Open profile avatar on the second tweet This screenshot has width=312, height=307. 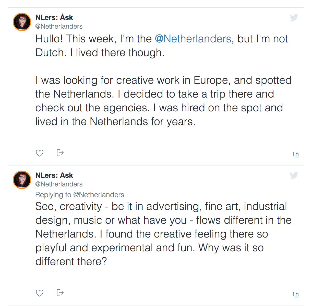pyautogui.click(x=22, y=180)
